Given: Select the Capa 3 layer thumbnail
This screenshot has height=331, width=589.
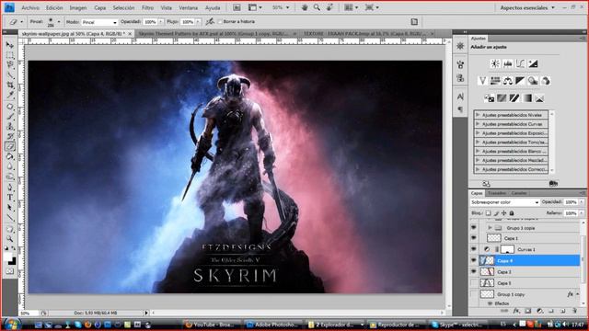Looking at the screenshot, I should coord(487,272).
